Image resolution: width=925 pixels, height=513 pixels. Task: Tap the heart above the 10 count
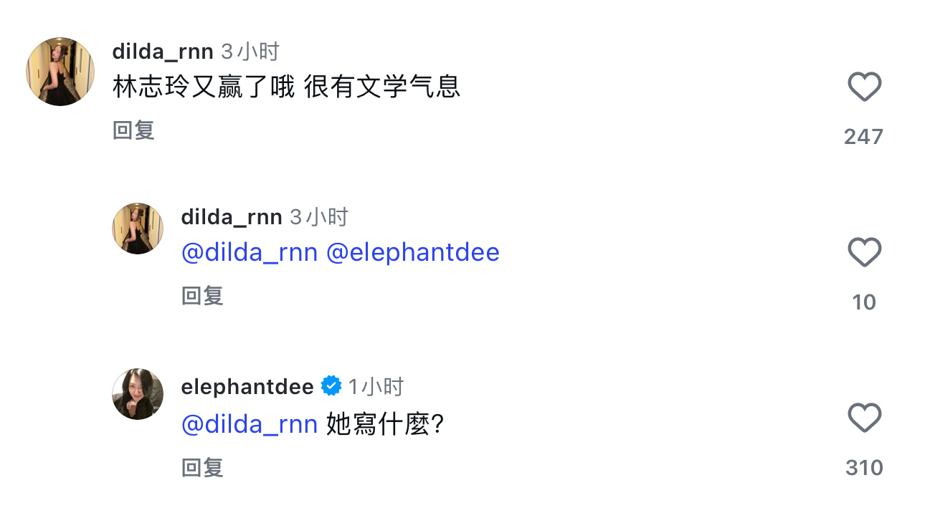tap(864, 253)
